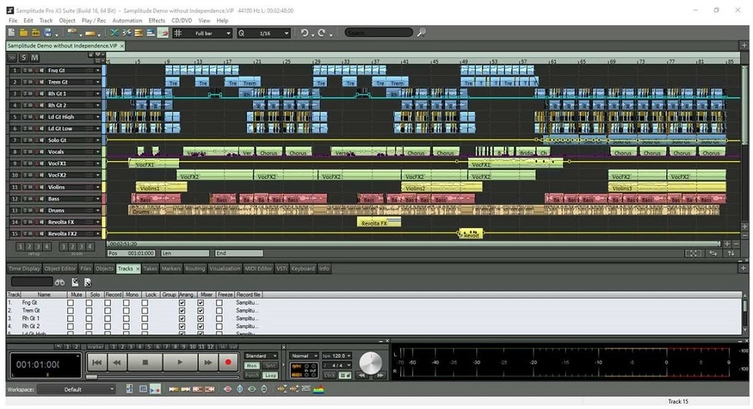Open the Standard playback mode dropdown
Viewport: 753px width, 409px height.
(x=261, y=356)
